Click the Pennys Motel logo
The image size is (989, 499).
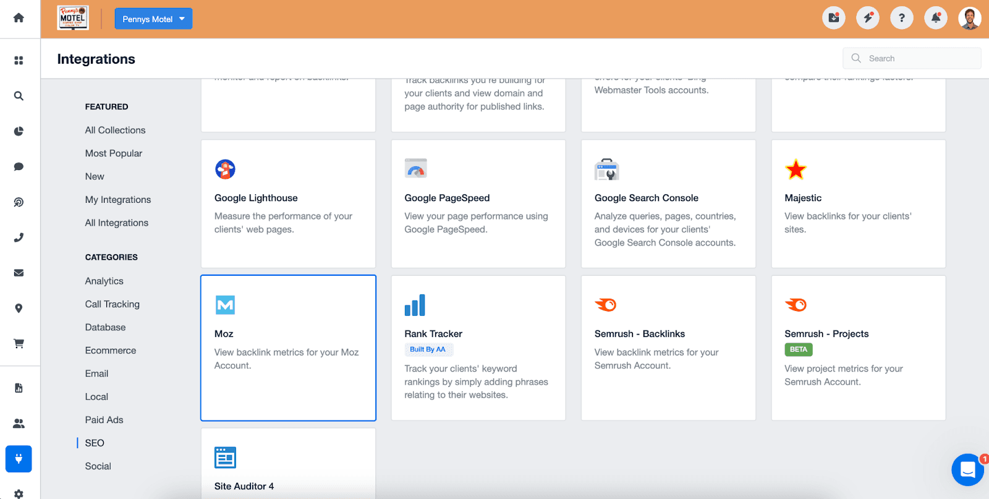click(x=72, y=18)
